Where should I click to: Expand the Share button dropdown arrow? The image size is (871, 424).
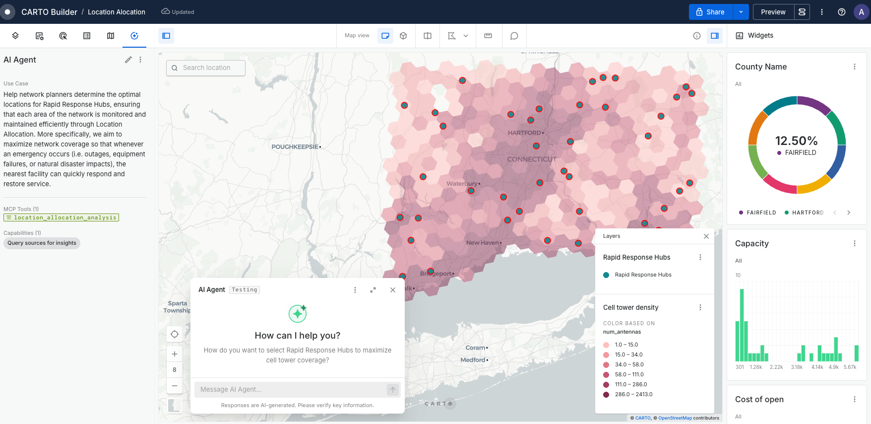741,12
